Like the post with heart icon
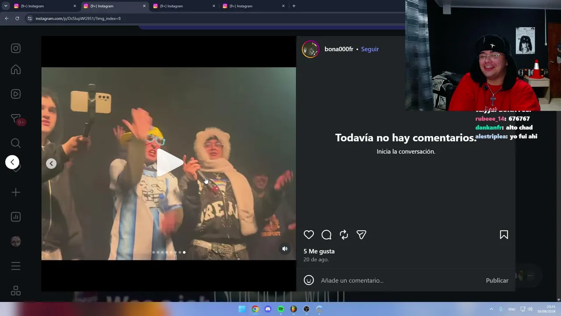This screenshot has width=561, height=316. click(x=309, y=235)
